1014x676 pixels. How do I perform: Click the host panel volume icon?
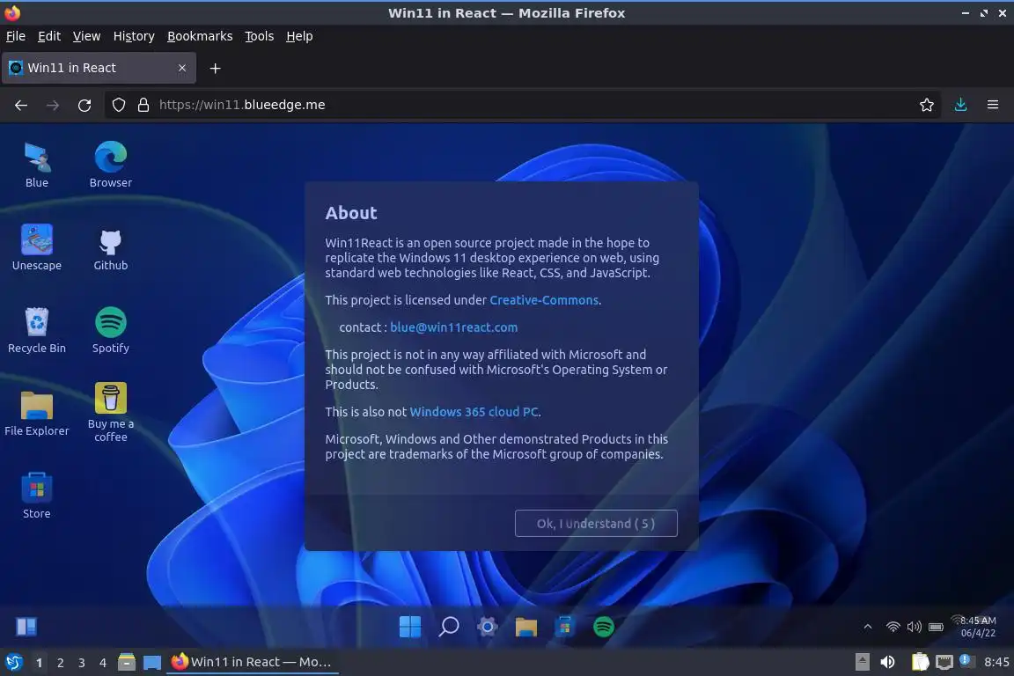pos(887,662)
